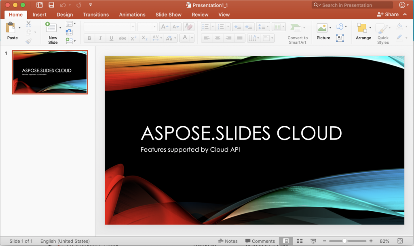Increase the list indent level
The height and width of the screenshot is (246, 414).
click(249, 27)
